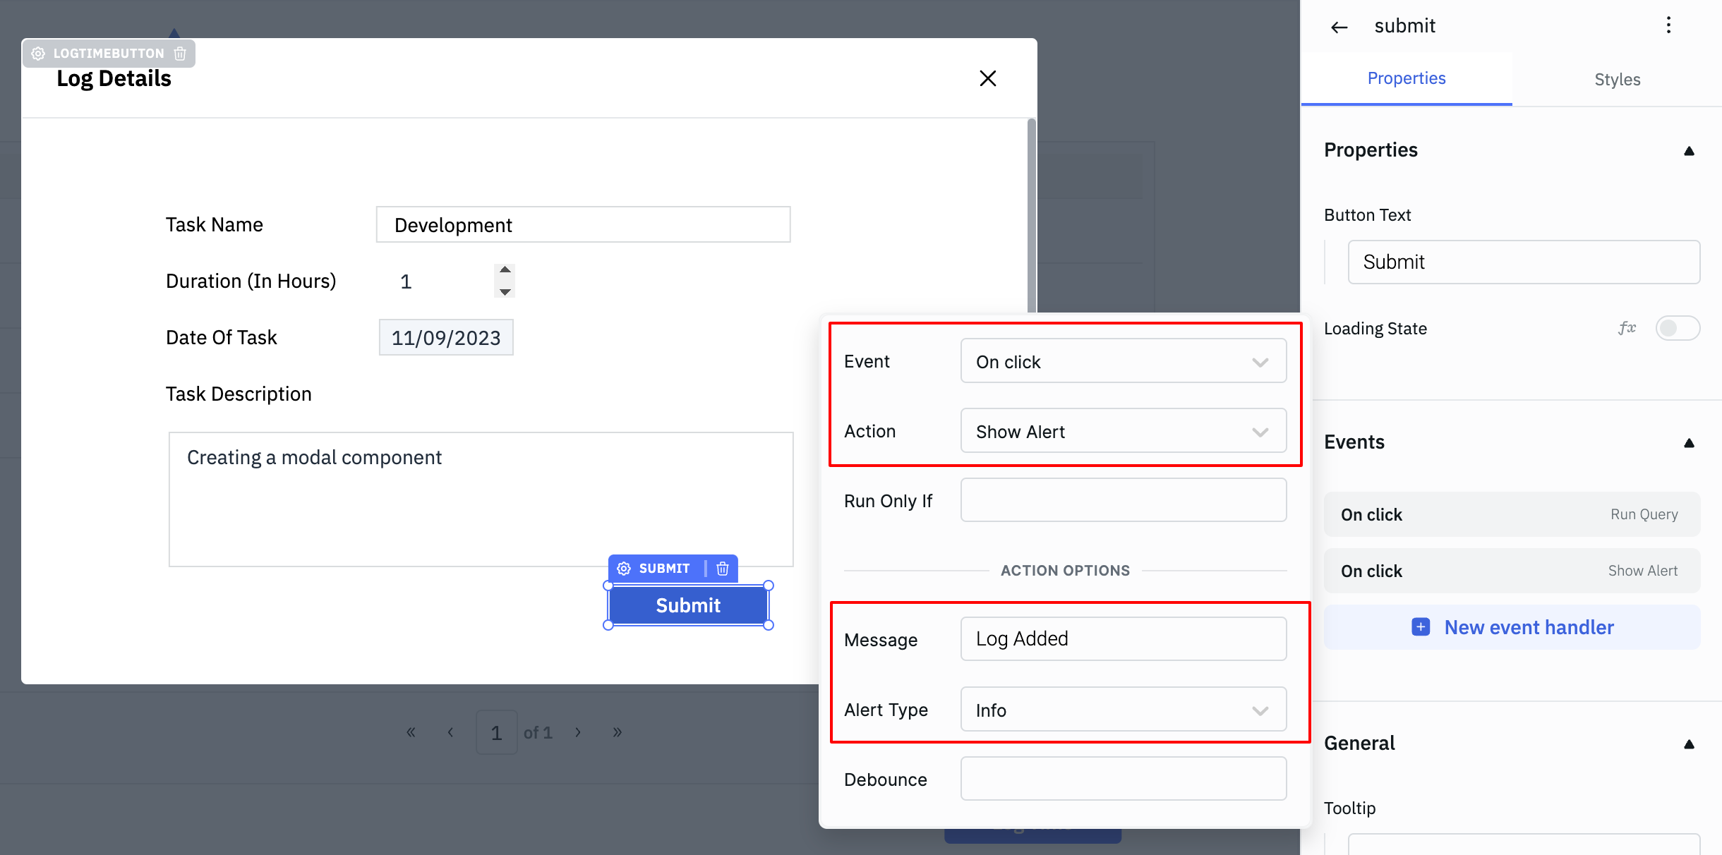Open the three-dot options menu
Screen dimensions: 1722x855
point(1668,25)
